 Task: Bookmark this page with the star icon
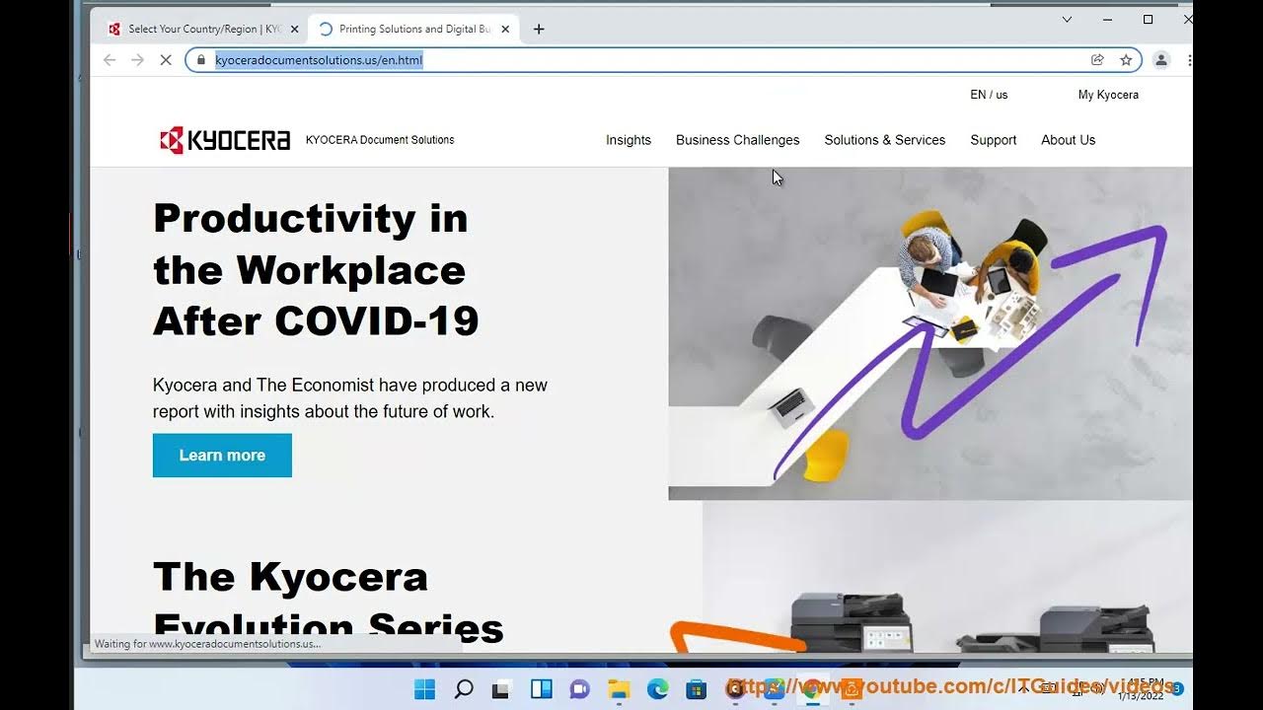1126,60
